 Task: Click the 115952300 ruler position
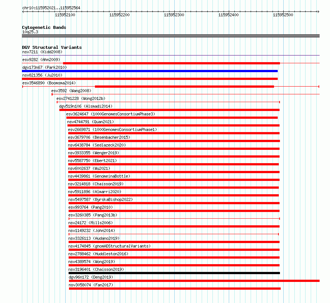pyautogui.click(x=174, y=15)
